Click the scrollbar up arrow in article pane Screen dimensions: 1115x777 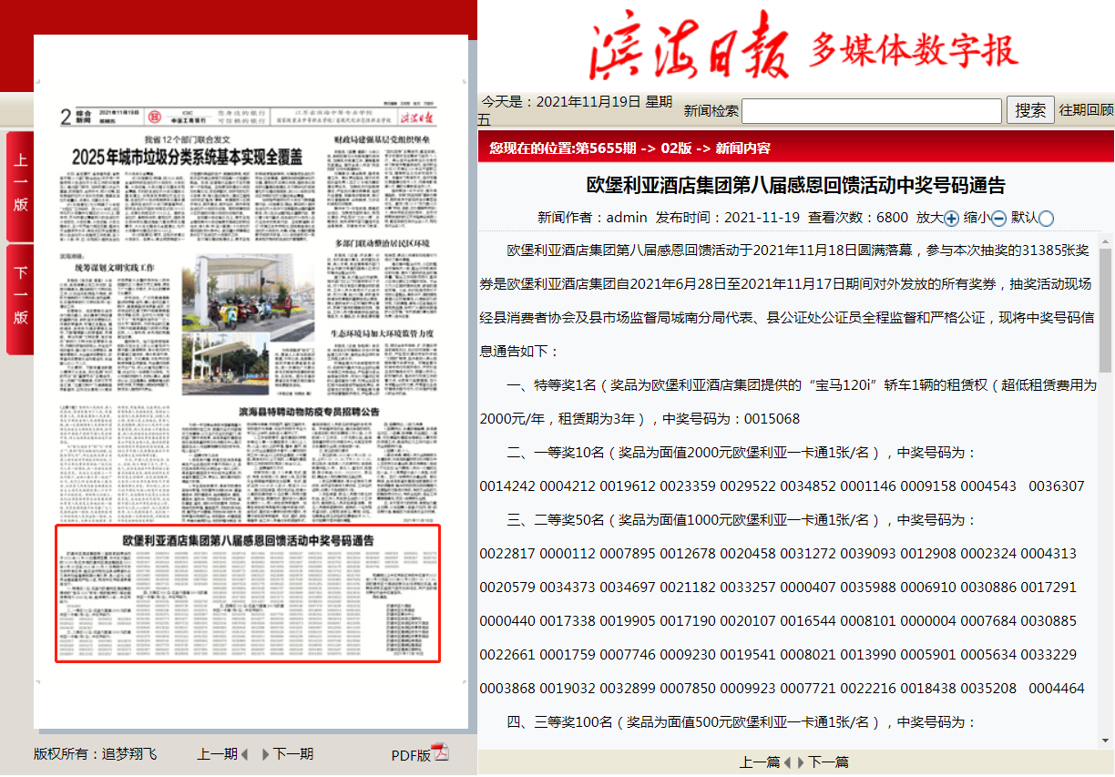pyautogui.click(x=1106, y=242)
